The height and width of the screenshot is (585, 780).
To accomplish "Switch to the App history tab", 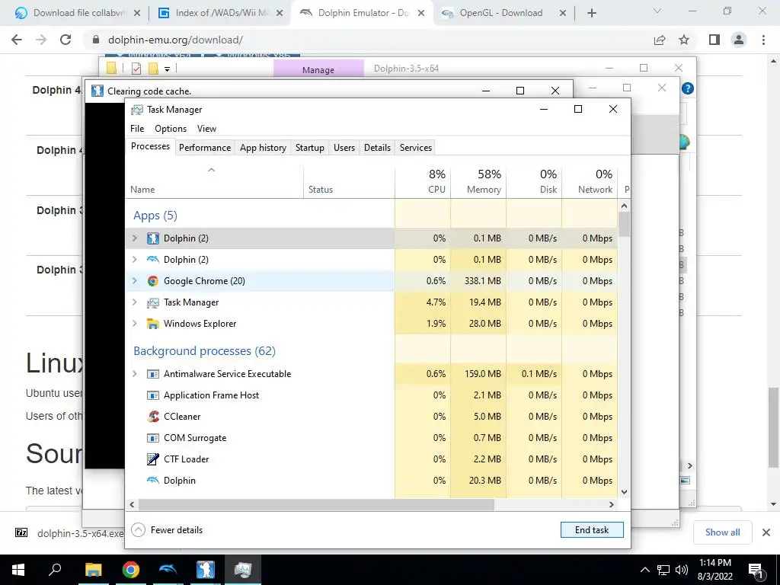I will coord(263,148).
